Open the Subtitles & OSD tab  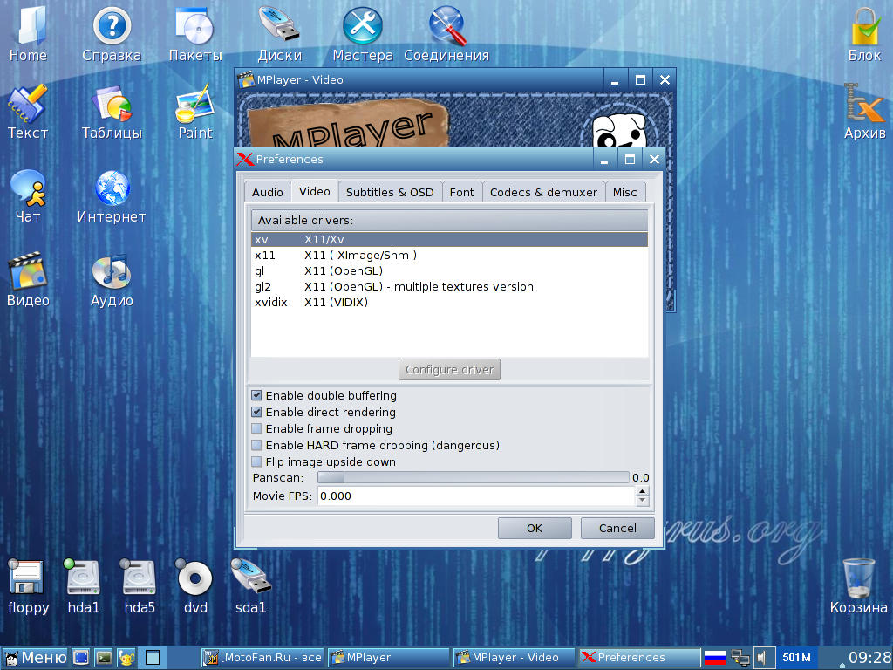click(x=390, y=192)
